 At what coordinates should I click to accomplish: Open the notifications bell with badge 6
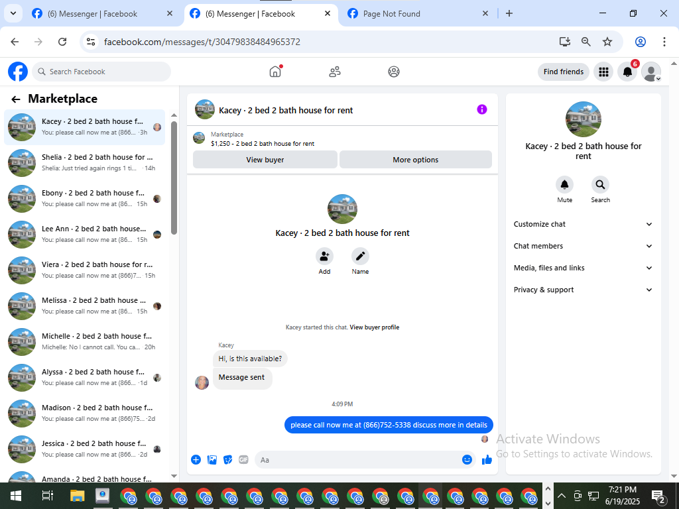coord(627,72)
